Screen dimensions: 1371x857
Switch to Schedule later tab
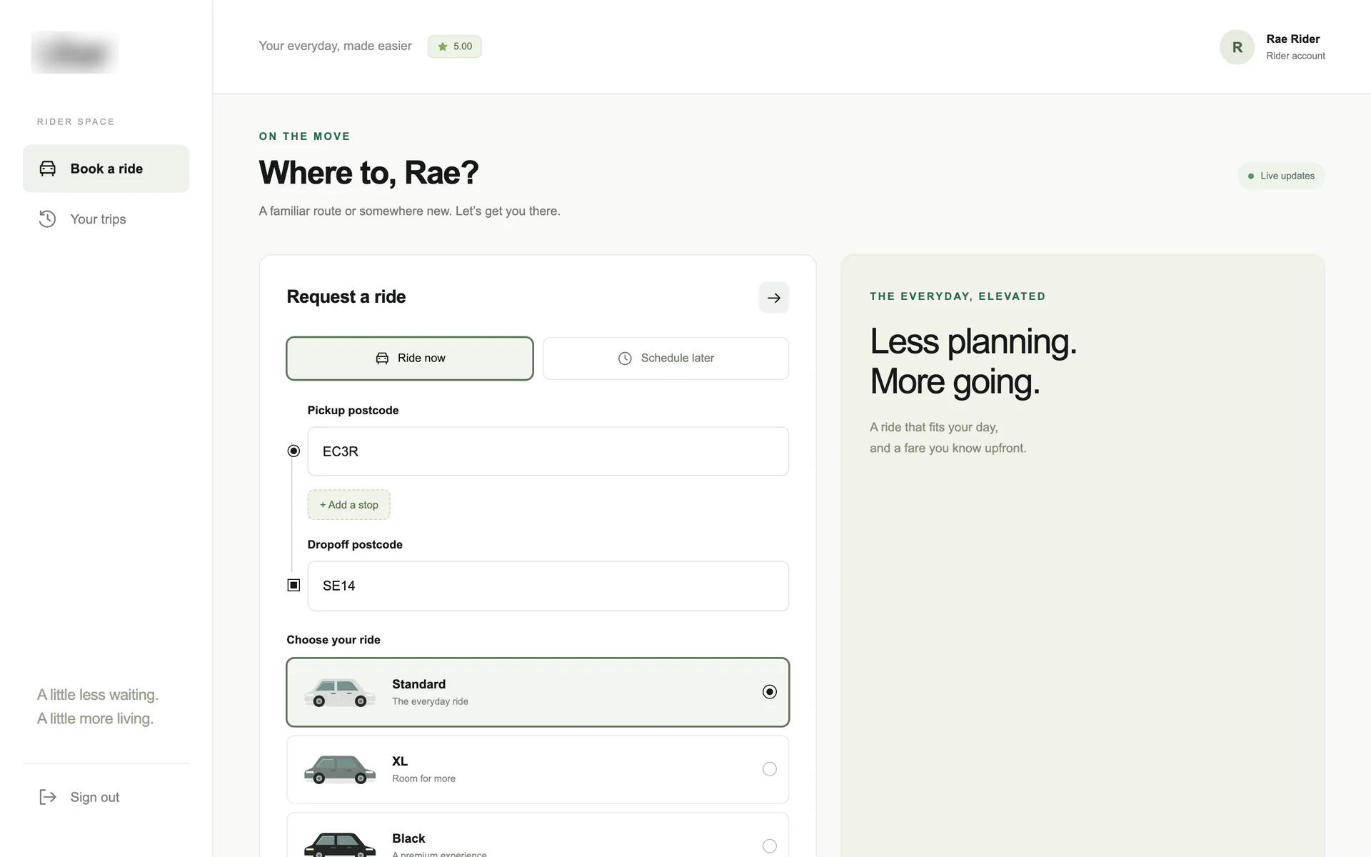[x=666, y=359]
